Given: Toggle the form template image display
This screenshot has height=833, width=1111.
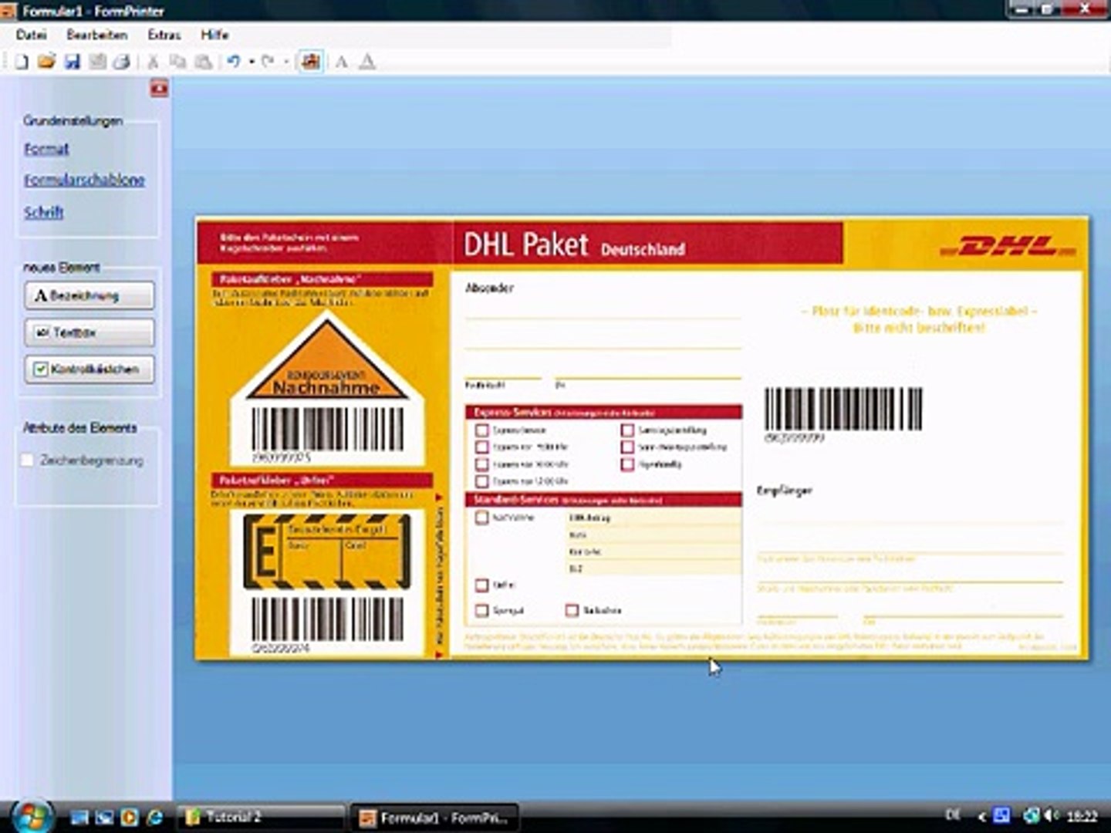Looking at the screenshot, I should 310,62.
